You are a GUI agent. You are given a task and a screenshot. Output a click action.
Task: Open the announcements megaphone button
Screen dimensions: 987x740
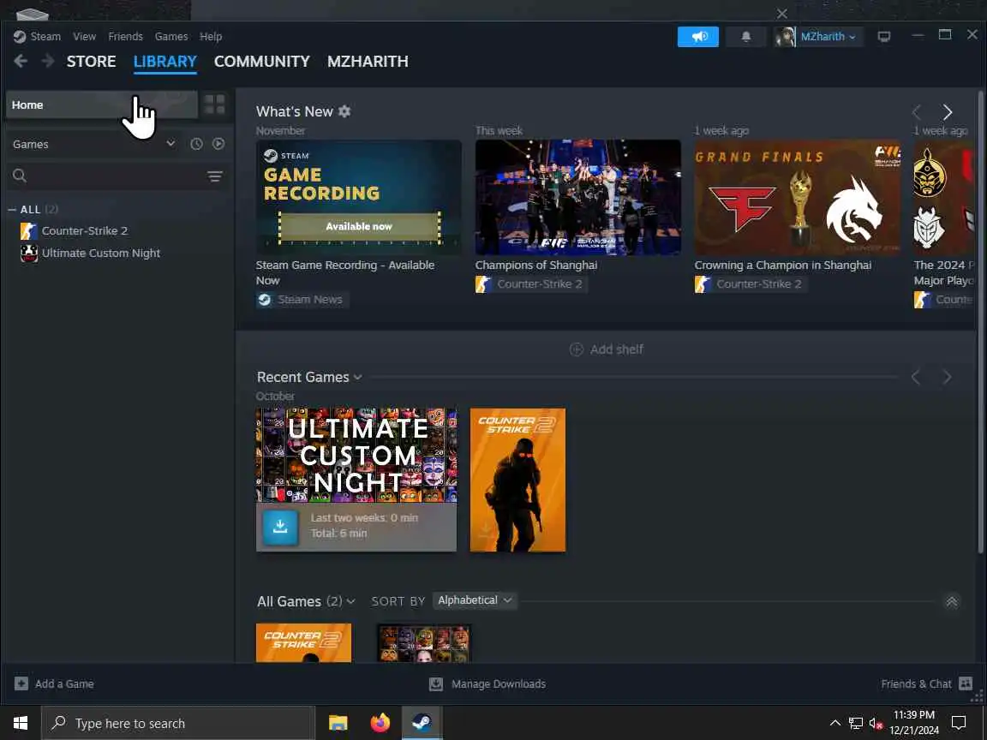[697, 37]
